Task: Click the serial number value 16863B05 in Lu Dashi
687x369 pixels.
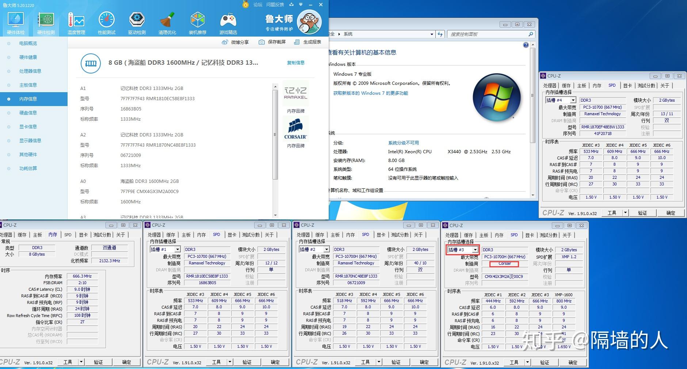Action: [131, 109]
